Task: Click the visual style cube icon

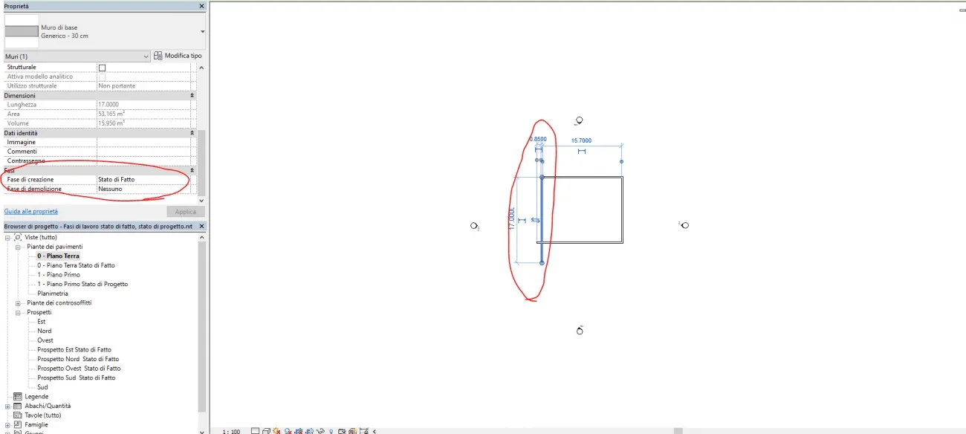Action: coord(266,431)
